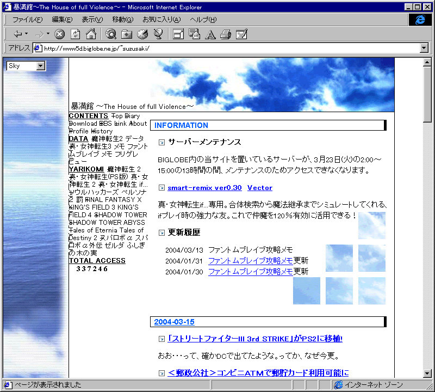Open the Mail toolbar icon
The image size is (435, 392).
[194, 34]
